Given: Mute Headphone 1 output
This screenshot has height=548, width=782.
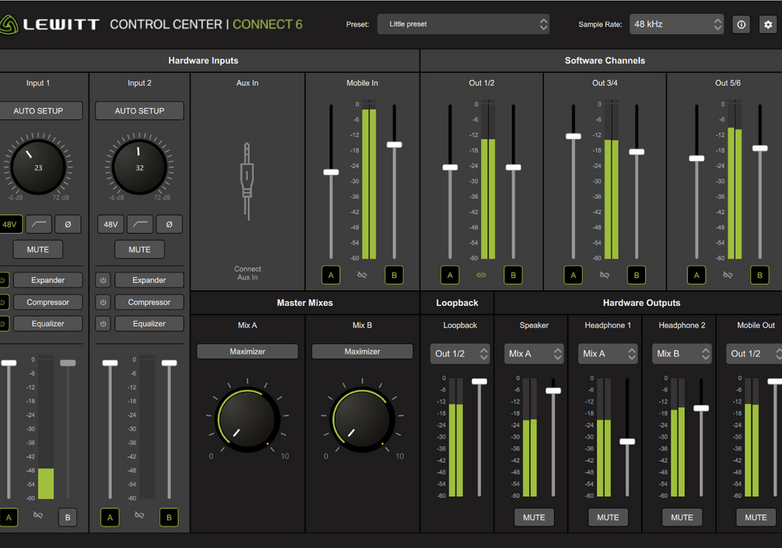Looking at the screenshot, I should point(608,517).
